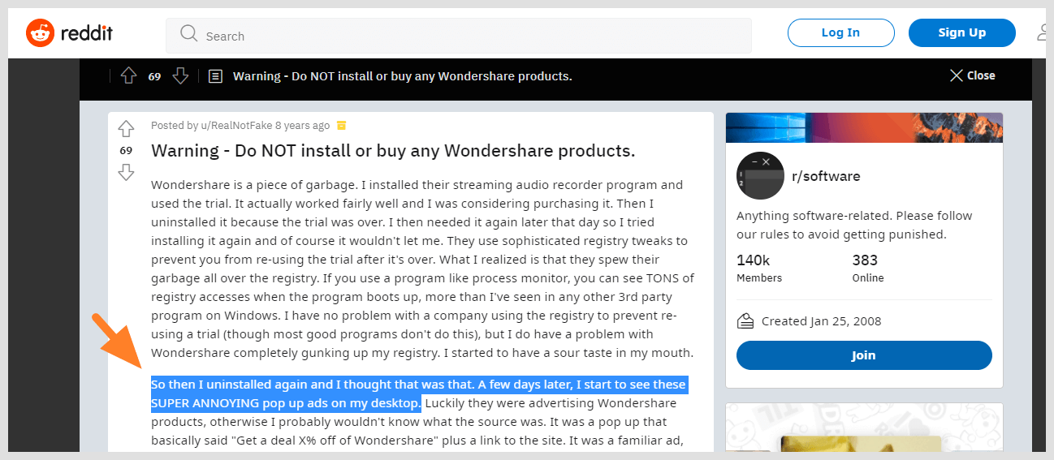
Task: Click into the Search input field
Action: (471, 36)
